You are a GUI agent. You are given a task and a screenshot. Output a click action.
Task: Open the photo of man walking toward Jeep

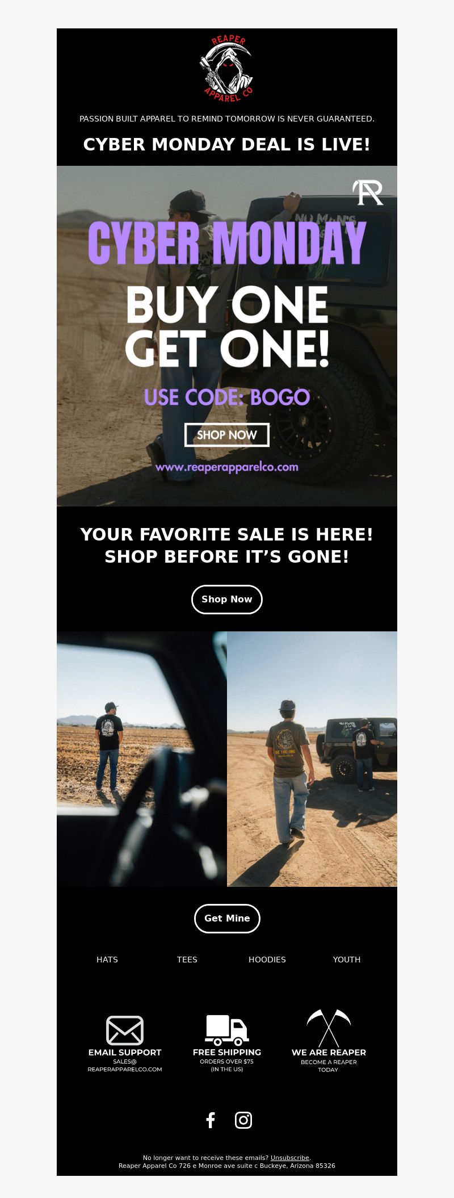[x=312, y=759]
